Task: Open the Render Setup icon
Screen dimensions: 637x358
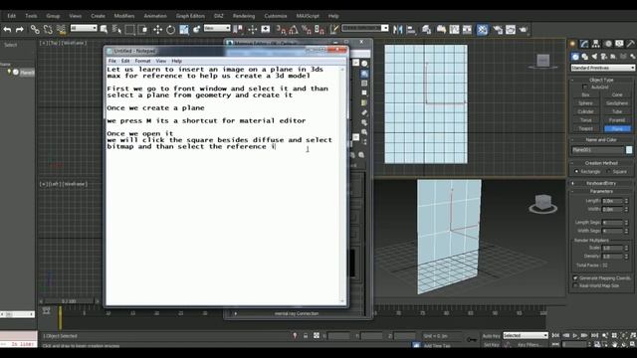Action: click(498, 30)
